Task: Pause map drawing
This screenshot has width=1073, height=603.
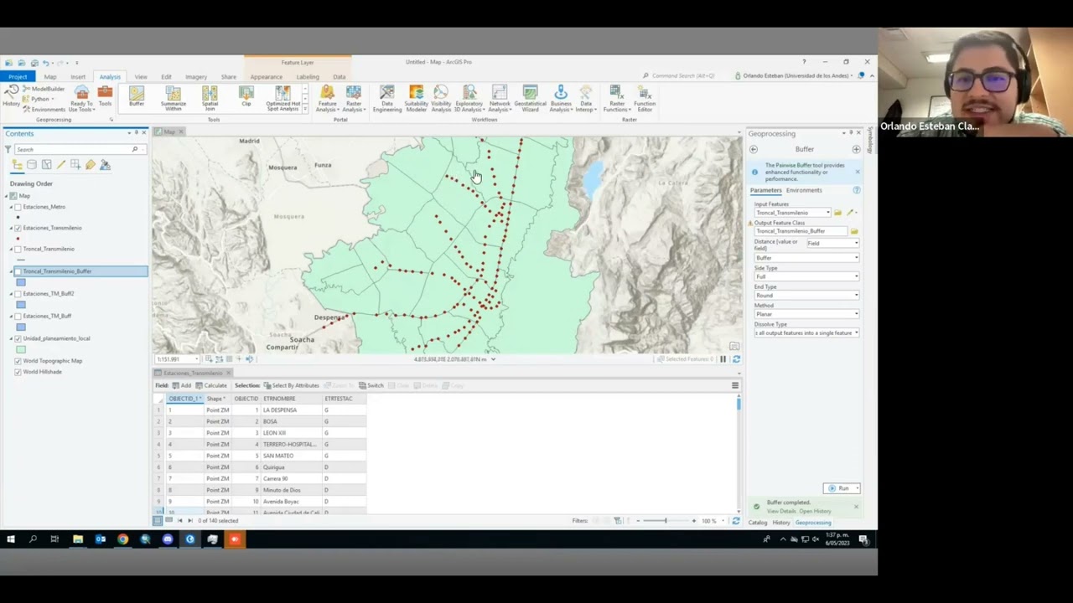Action: (723, 359)
